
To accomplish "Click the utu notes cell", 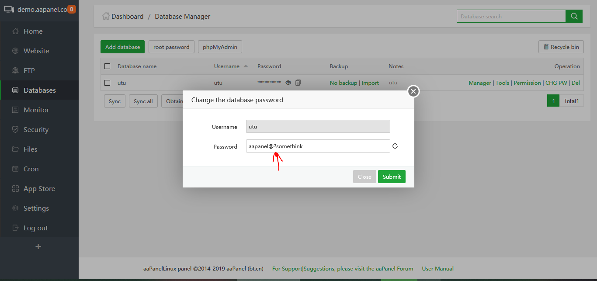I will [x=393, y=83].
